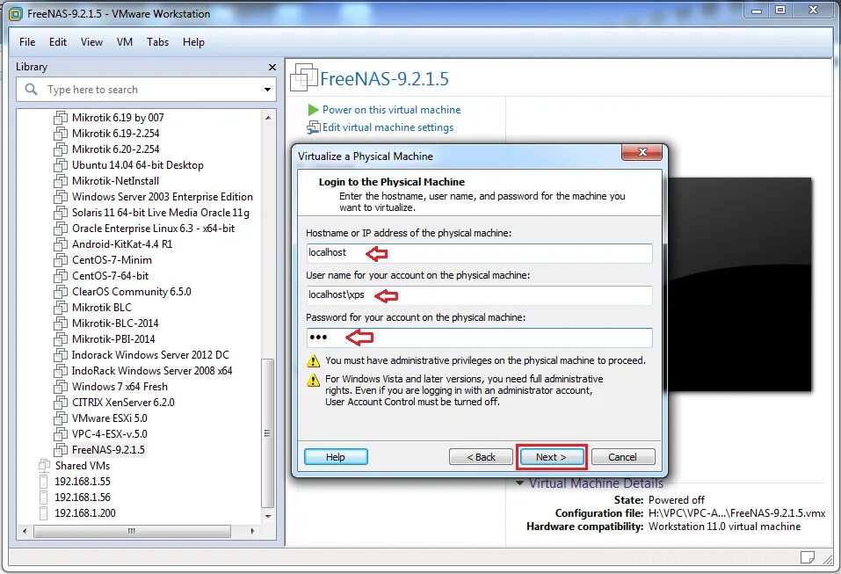Viewport: 841px width, 574px height.
Task: Click the FreeNAS-9.2.1.5 tab header icon
Action: coord(303,76)
